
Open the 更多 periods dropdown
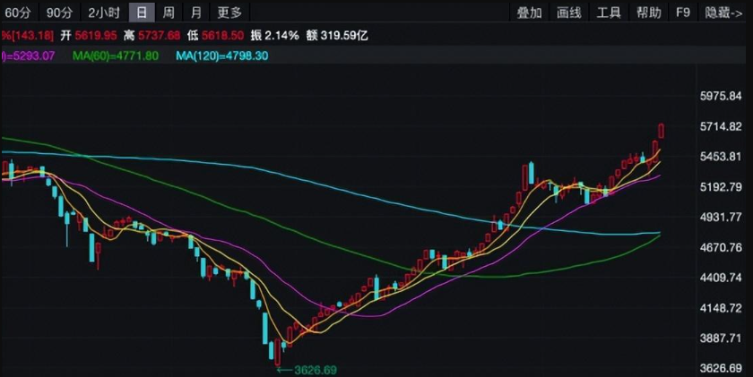(229, 13)
